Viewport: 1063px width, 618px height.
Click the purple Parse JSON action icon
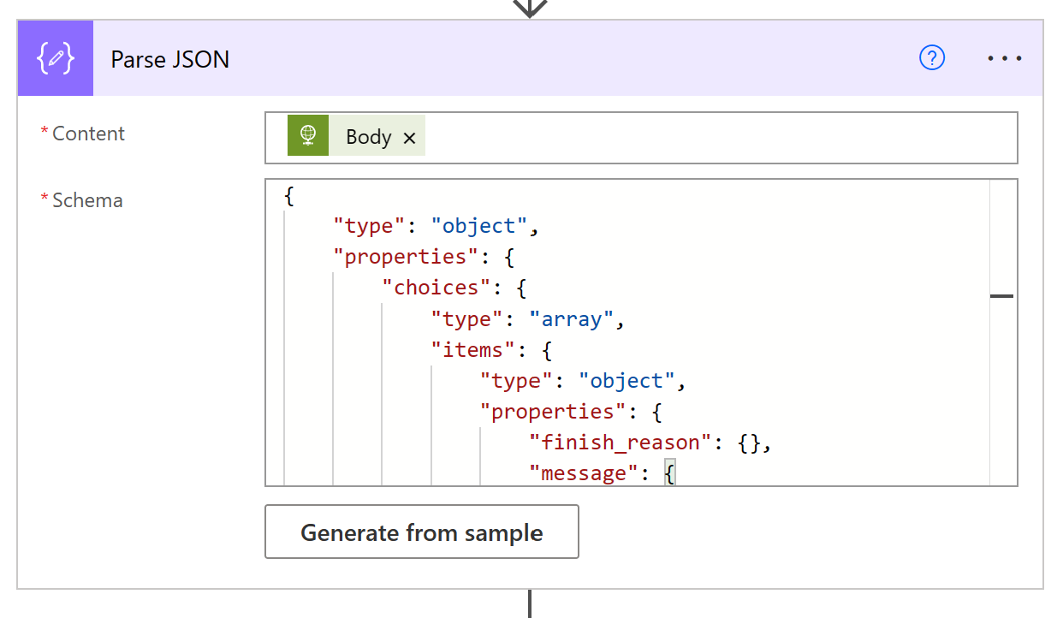56,58
